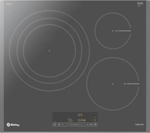Click top-right zone 'control temperatura' label
The image size is (150, 133).
pos(125,31)
